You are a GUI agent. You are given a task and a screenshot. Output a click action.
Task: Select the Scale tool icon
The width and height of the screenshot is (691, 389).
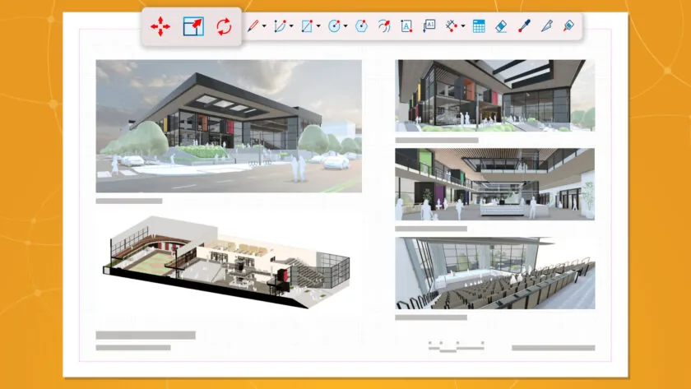pos(192,26)
